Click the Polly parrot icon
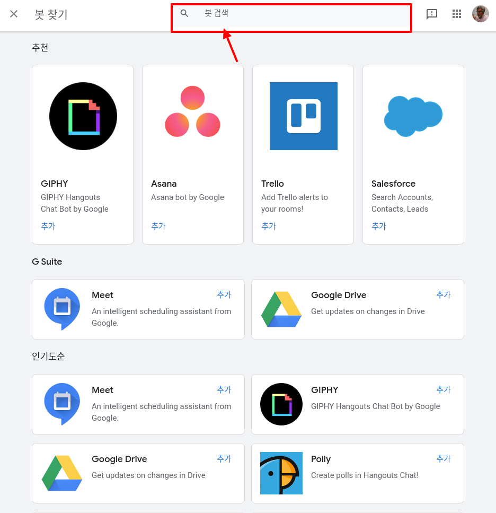This screenshot has width=496, height=513. 281,473
